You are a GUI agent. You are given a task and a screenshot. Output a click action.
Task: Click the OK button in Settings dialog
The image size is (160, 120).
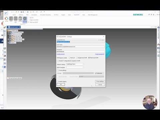tap(61, 84)
